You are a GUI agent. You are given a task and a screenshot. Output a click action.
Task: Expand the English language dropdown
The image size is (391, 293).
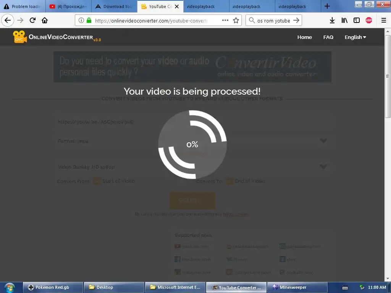(355, 37)
